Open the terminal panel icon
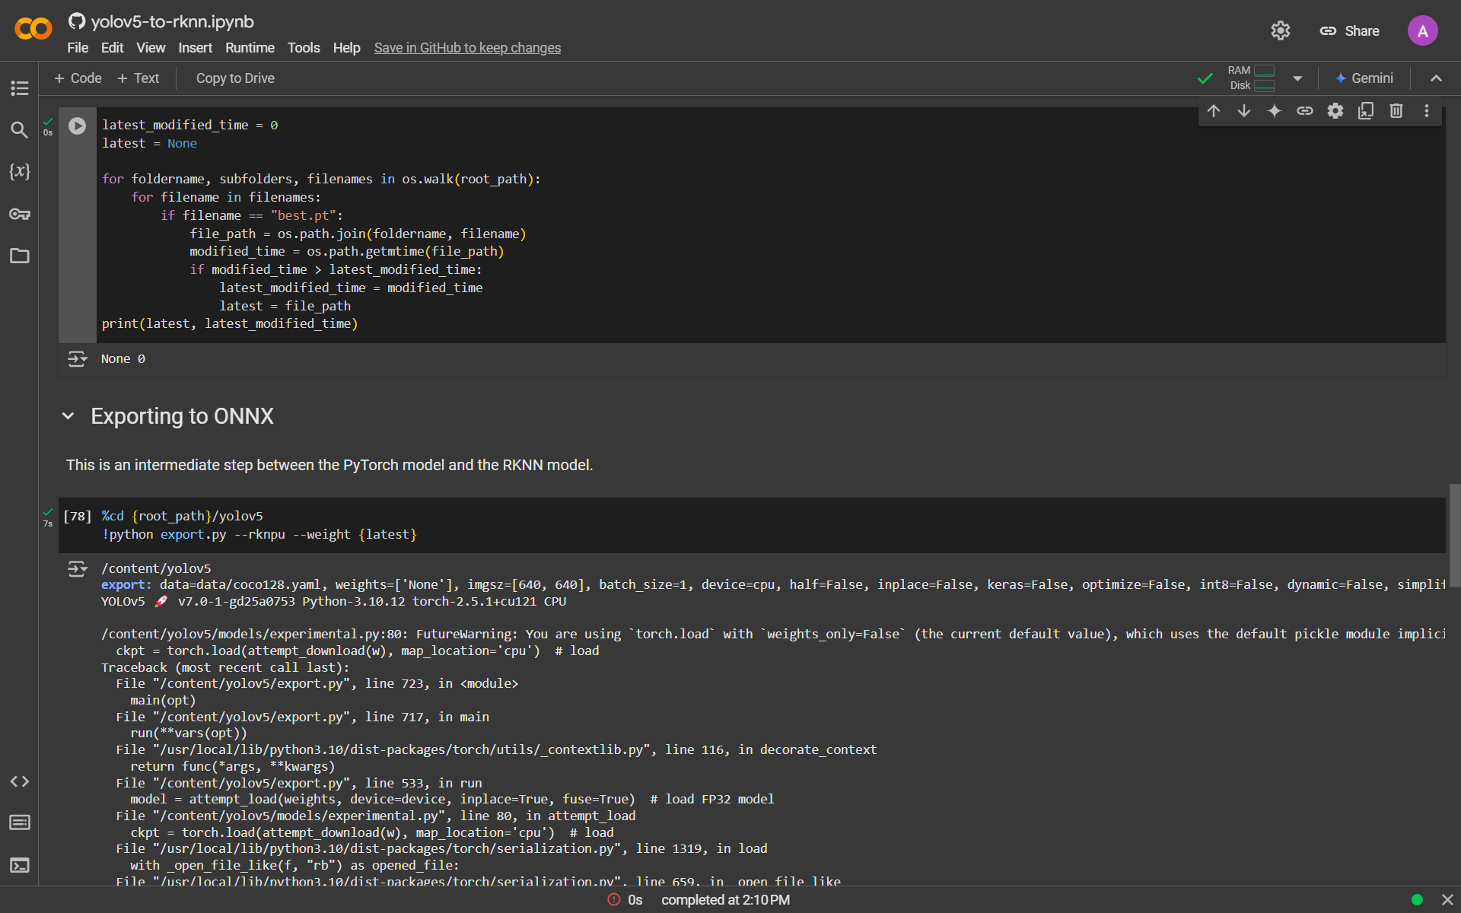Viewport: 1461px width, 913px height. (x=20, y=865)
